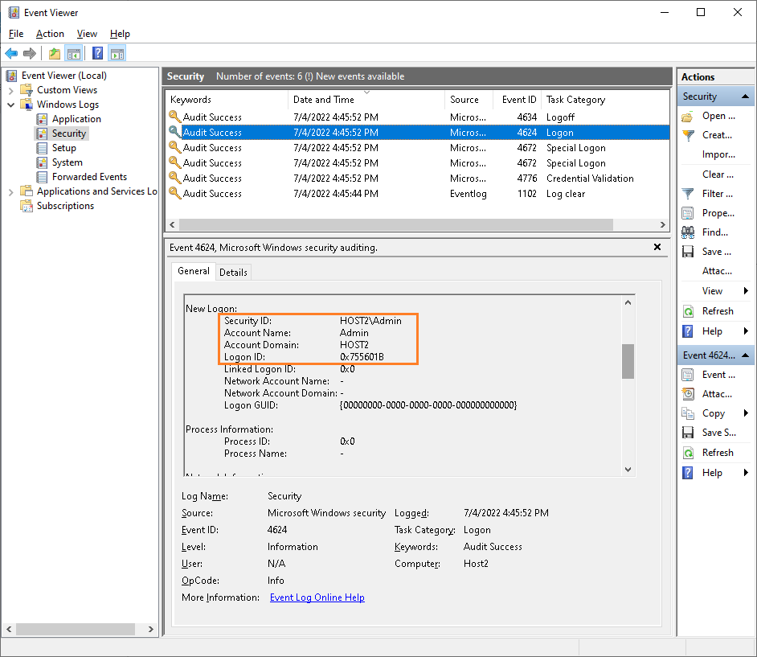Screen dimensions: 757x657
Task: Open Event Properties for Event 4624
Action: click(x=714, y=374)
